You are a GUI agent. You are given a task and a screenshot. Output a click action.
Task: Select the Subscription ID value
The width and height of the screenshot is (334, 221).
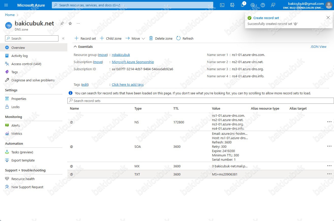[142, 69]
